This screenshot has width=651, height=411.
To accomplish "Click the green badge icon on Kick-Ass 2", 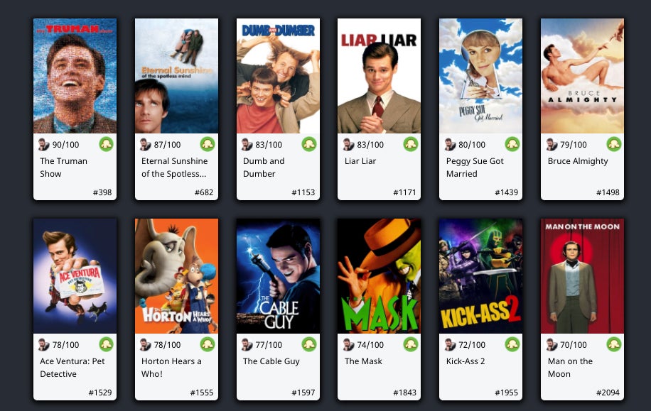I will 512,344.
